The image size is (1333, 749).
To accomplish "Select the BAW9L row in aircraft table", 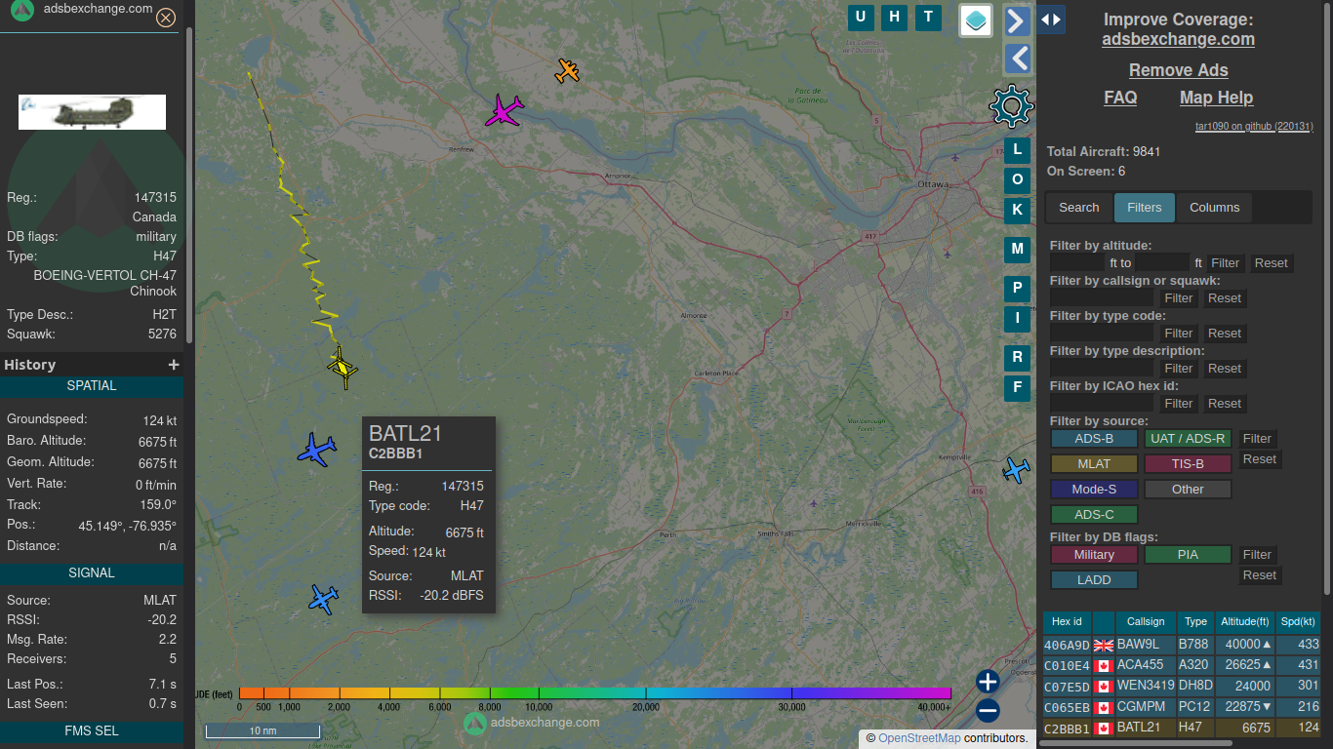I will [x=1181, y=645].
